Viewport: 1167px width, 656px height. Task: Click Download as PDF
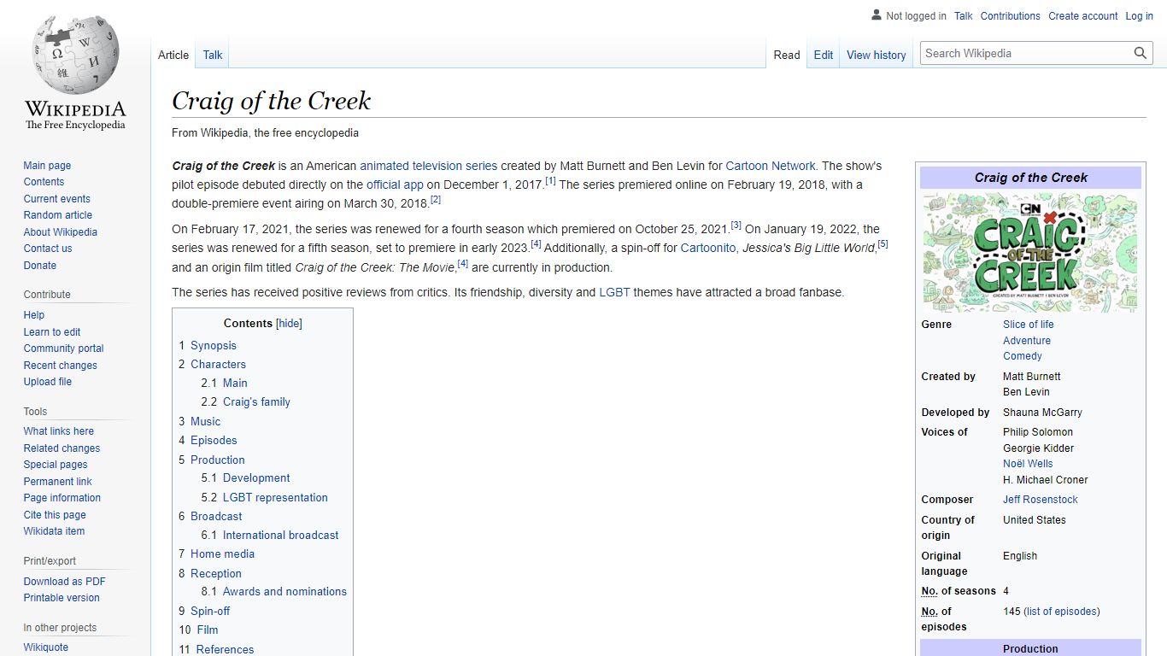(65, 582)
